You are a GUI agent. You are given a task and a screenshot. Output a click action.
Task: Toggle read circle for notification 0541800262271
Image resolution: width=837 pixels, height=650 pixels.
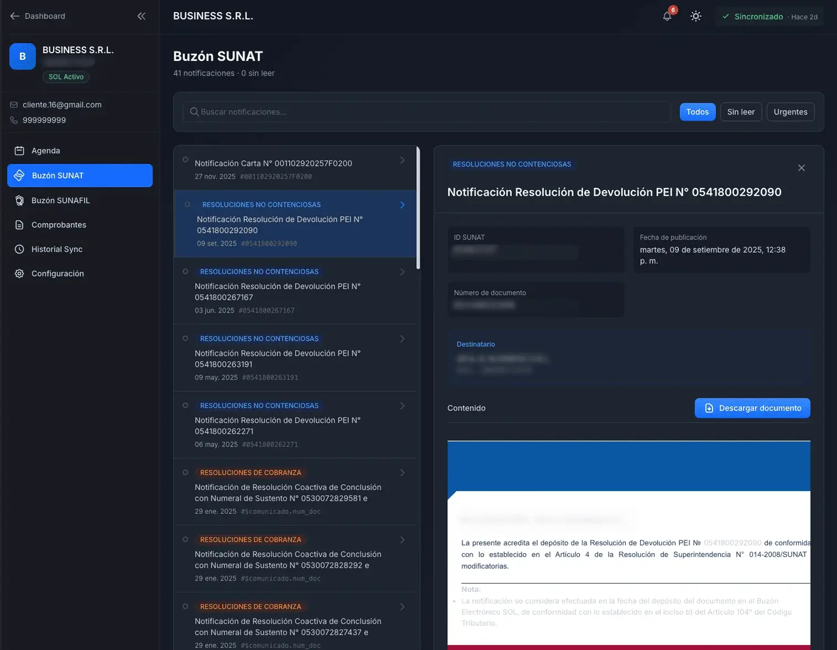coord(185,405)
